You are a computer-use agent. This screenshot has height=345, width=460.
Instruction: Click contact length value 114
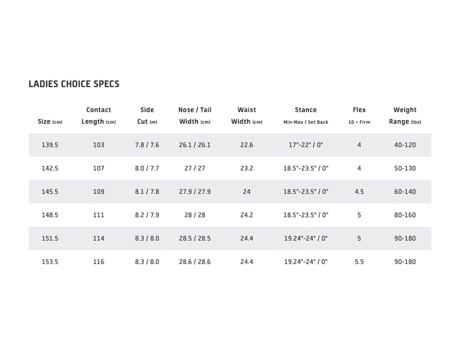tap(99, 238)
